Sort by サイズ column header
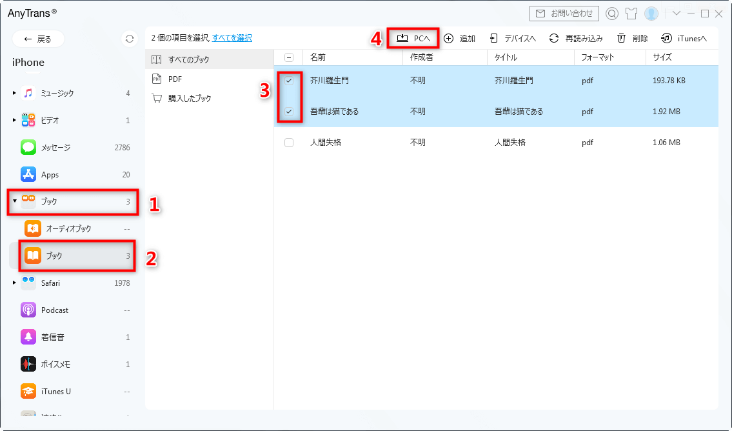This screenshot has height=431, width=732. [x=682, y=57]
